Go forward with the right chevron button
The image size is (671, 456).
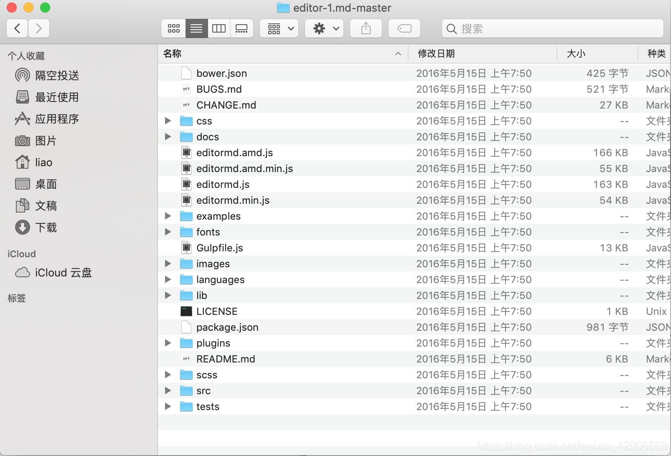39,28
